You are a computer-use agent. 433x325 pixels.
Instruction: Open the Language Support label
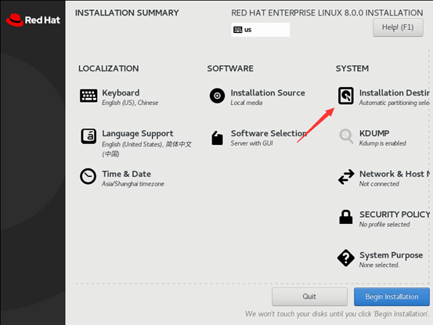pyautogui.click(x=138, y=134)
